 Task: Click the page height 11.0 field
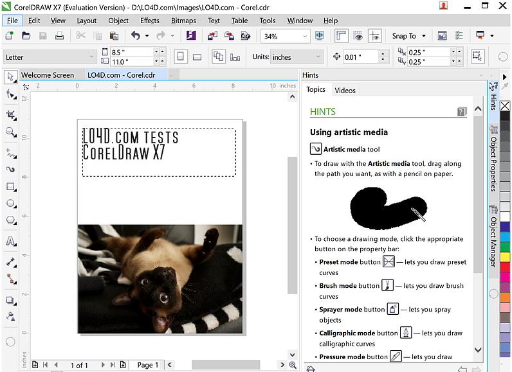click(132, 62)
